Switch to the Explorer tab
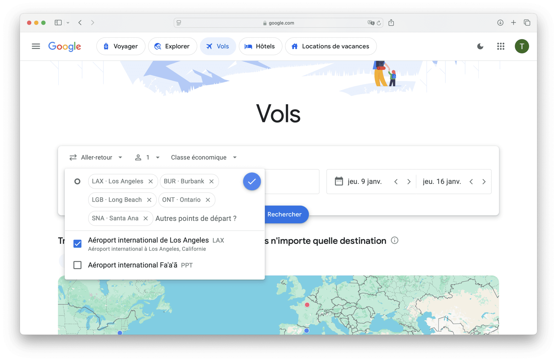Screen dimensions: 557x361 (172, 46)
